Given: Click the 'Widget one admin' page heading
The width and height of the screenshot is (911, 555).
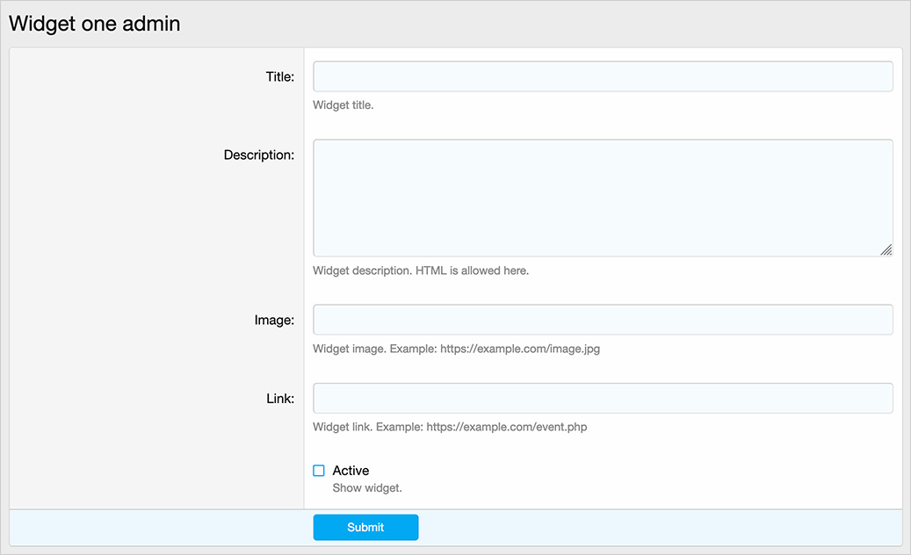Looking at the screenshot, I should click(x=95, y=24).
